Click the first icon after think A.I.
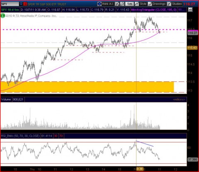Image resolution: width=199 pixels, height=172 pixels. click(117, 4)
